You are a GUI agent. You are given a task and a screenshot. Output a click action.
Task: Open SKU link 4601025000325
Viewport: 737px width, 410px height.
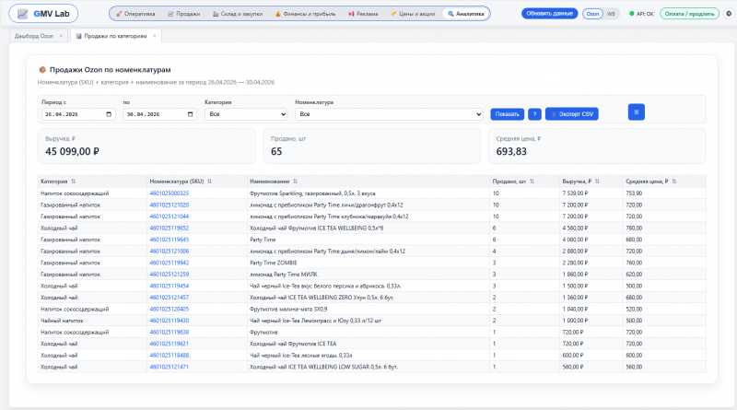click(x=170, y=193)
